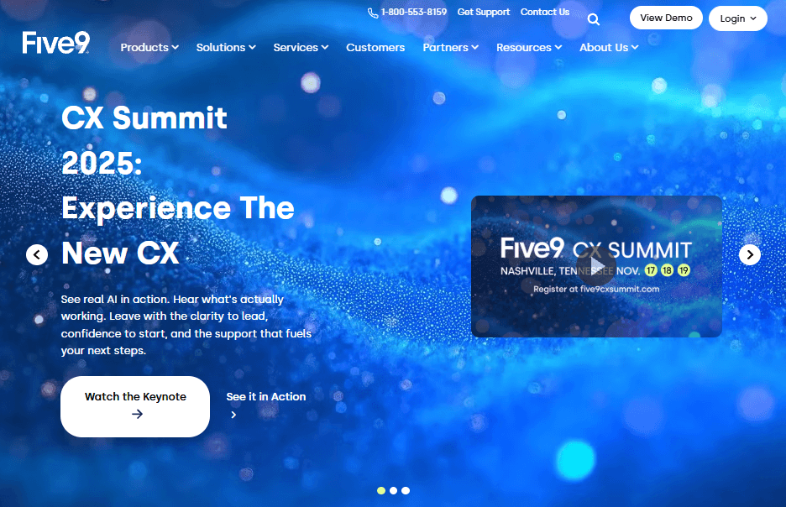Open the Login dropdown
The image size is (786, 507).
point(738,18)
